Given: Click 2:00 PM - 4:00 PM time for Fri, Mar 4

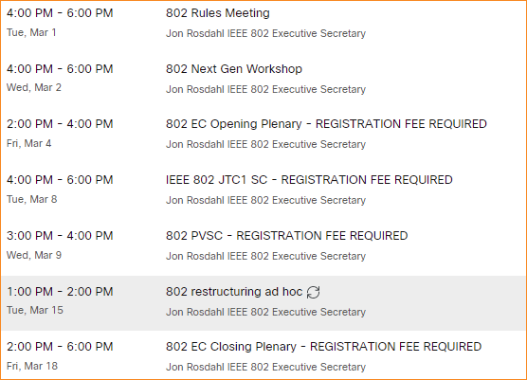Looking at the screenshot, I should pos(60,124).
